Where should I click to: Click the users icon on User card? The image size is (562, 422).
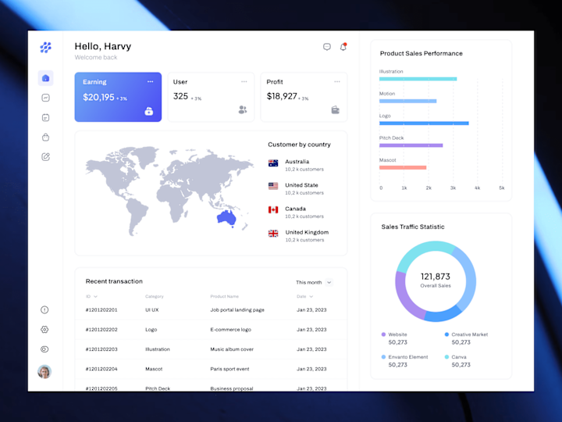pos(243,110)
